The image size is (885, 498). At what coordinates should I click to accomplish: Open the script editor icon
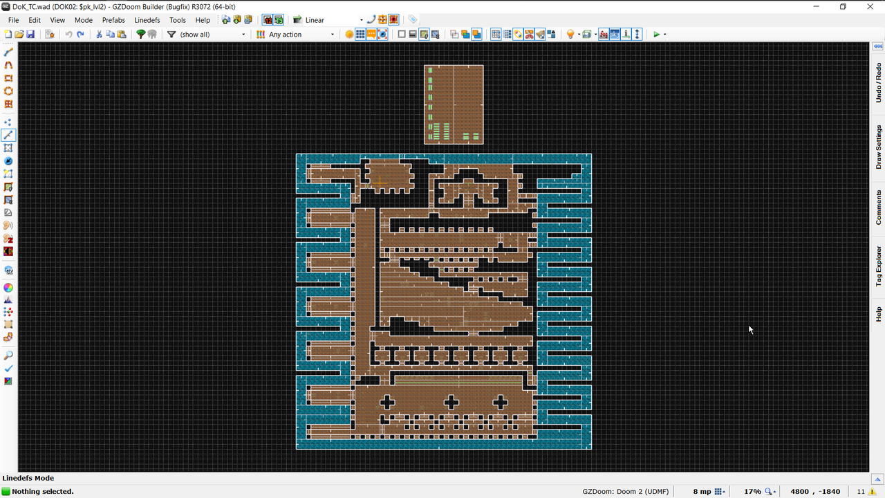pyautogui.click(x=50, y=34)
